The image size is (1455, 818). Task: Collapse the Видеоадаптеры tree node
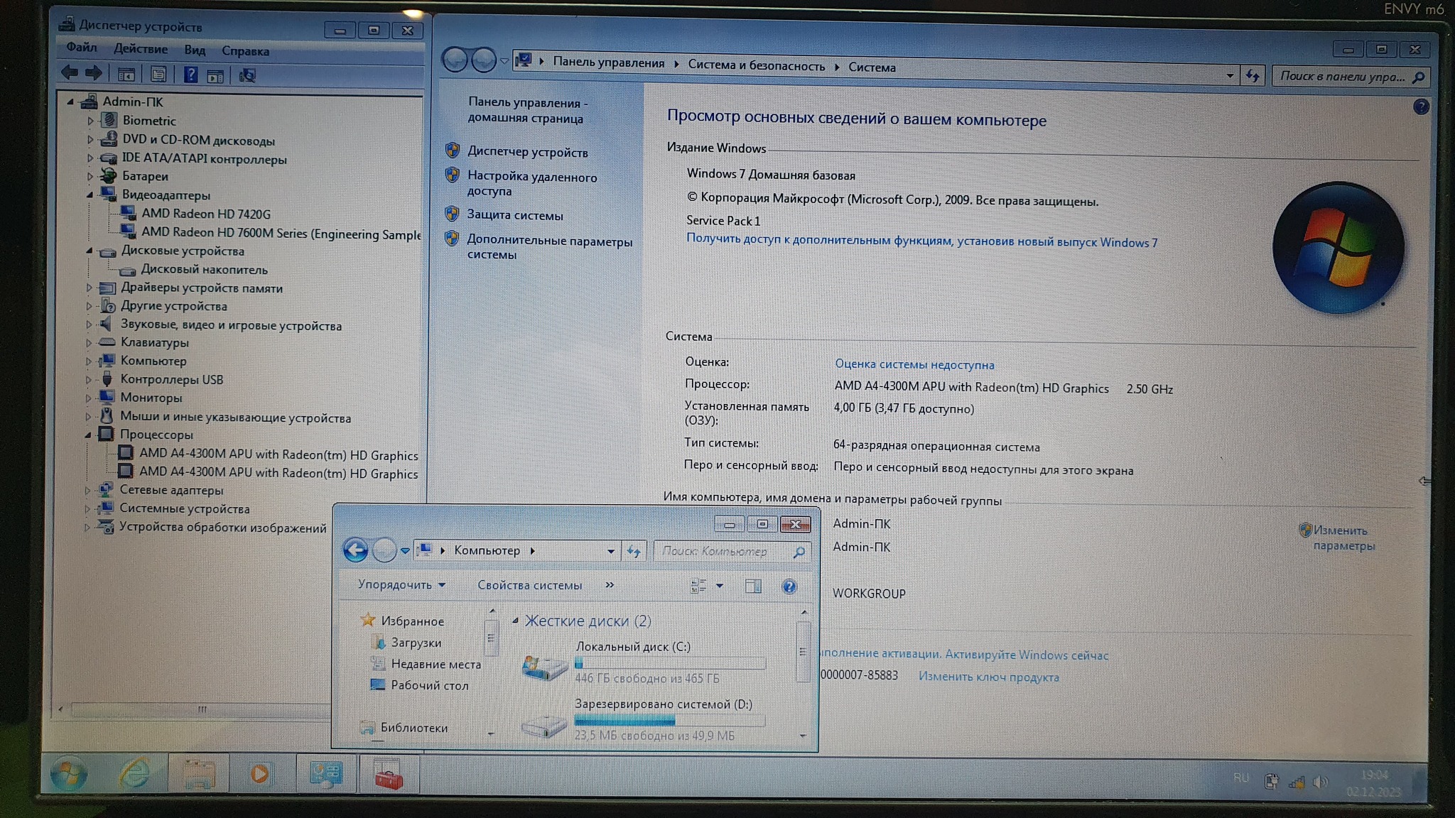(x=90, y=195)
